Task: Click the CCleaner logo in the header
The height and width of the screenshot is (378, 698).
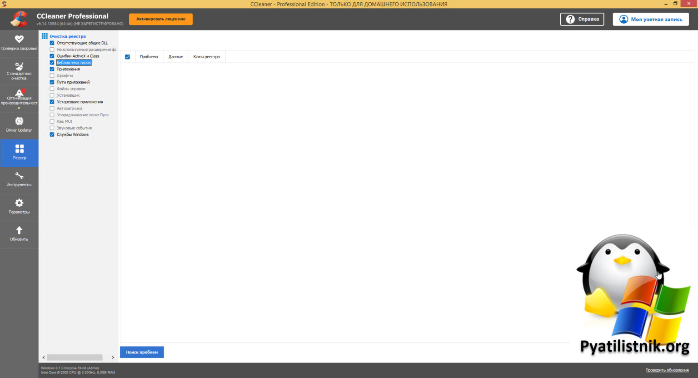Action: click(x=19, y=19)
